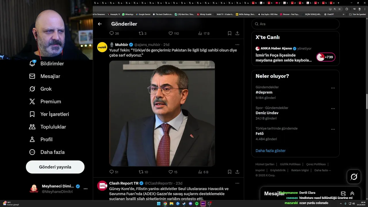Compose new message in the Mesajlar drawer
The image size is (368, 207).
click(x=343, y=193)
